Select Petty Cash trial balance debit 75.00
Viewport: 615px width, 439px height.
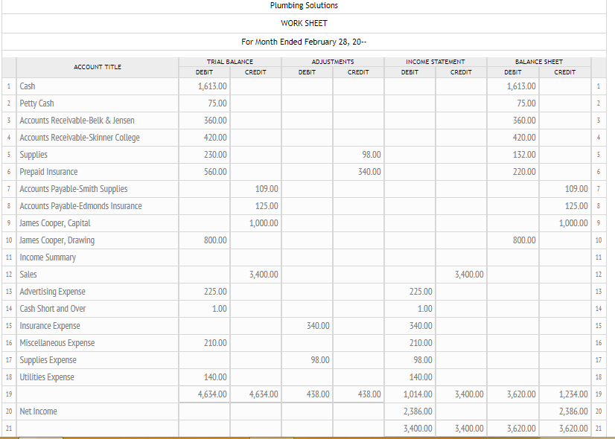click(x=204, y=103)
